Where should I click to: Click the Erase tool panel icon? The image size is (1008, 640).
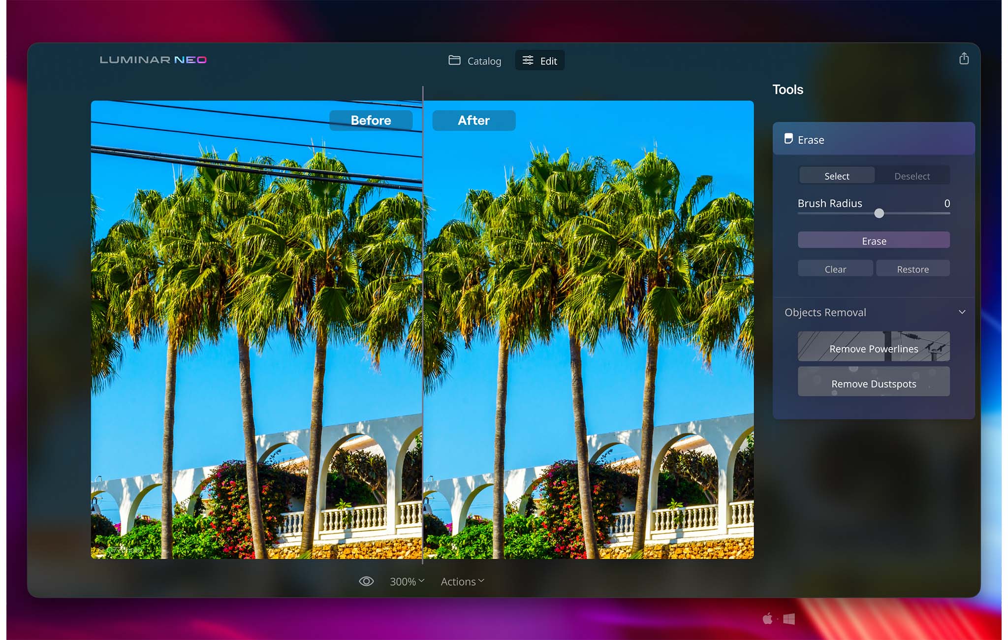click(788, 139)
